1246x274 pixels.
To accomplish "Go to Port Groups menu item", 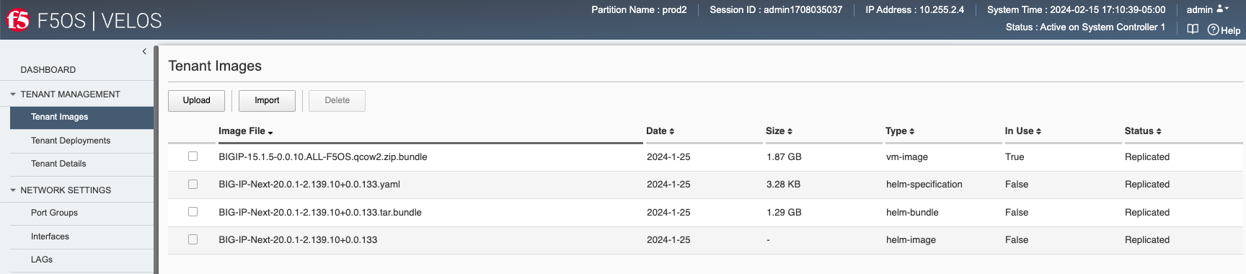I will point(54,213).
